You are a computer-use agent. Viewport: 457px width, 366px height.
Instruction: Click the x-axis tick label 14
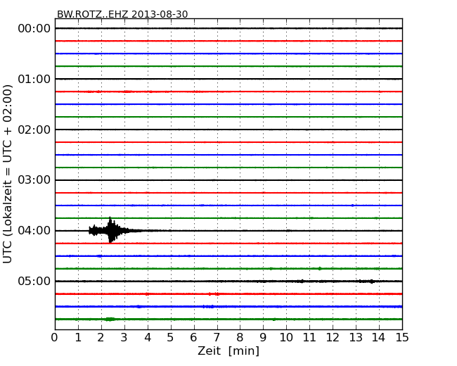point(379,338)
